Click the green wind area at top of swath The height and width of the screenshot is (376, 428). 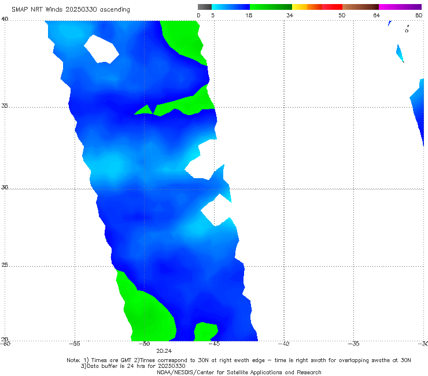tap(186, 38)
